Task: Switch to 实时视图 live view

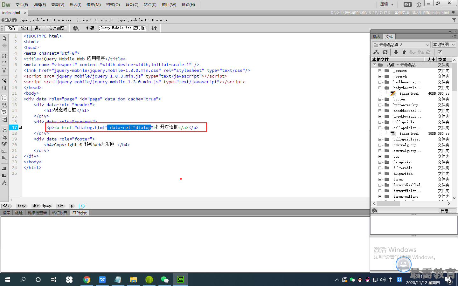Action: [56, 28]
